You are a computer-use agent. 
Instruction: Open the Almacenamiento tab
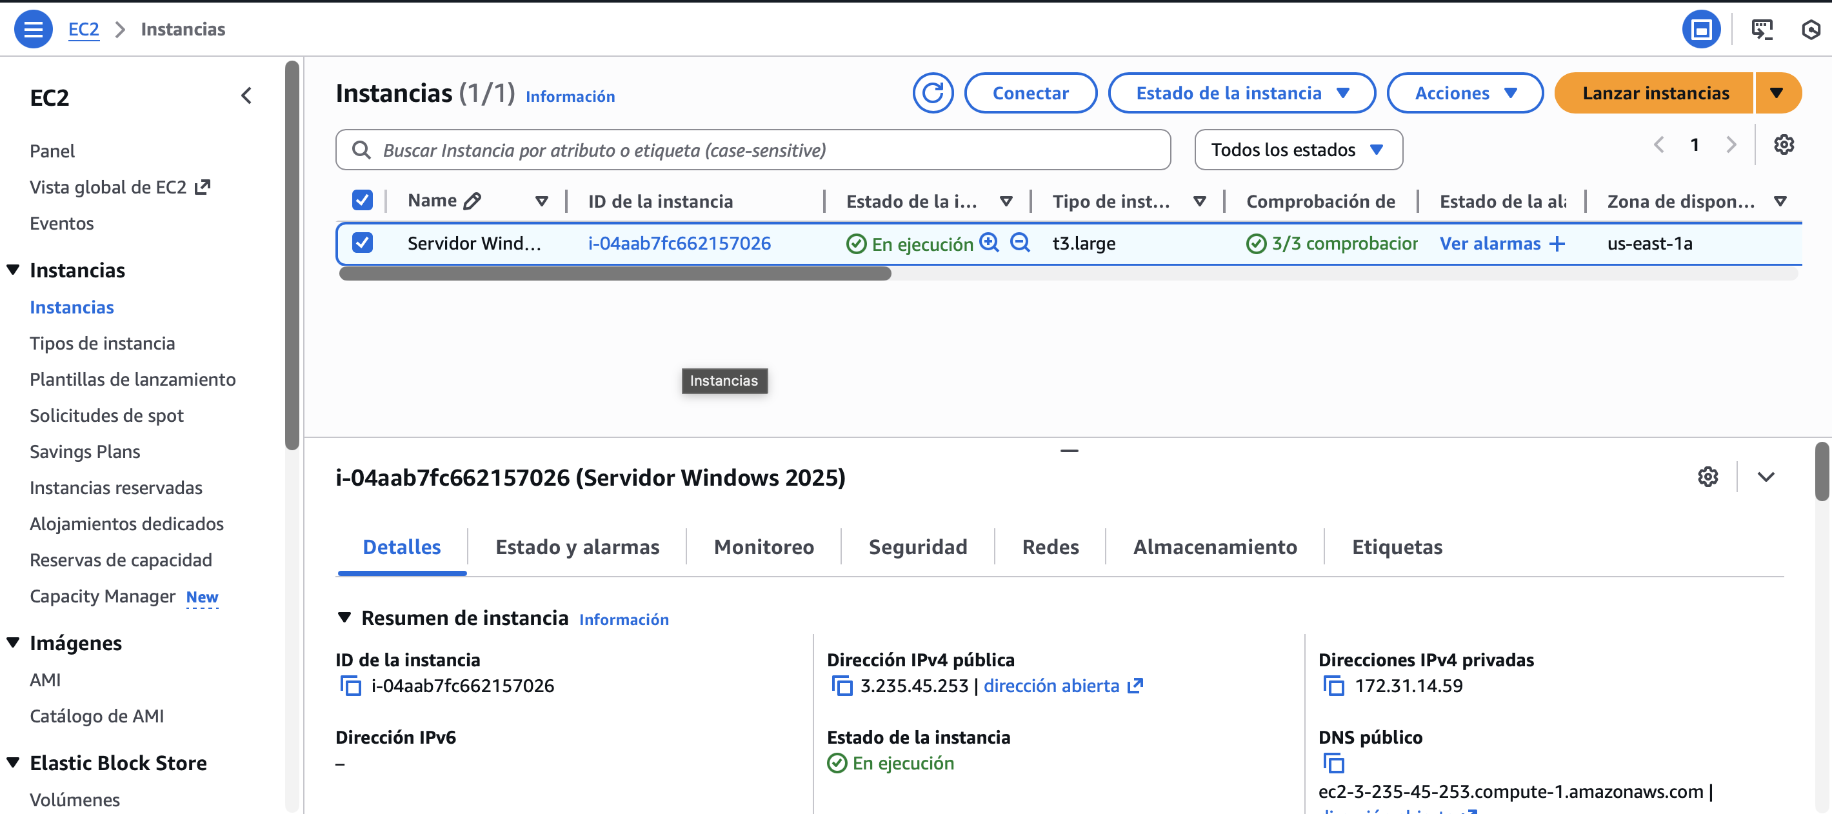coord(1214,547)
